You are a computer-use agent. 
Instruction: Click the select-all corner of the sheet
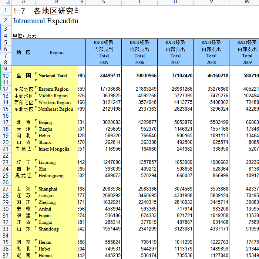point(6,2)
